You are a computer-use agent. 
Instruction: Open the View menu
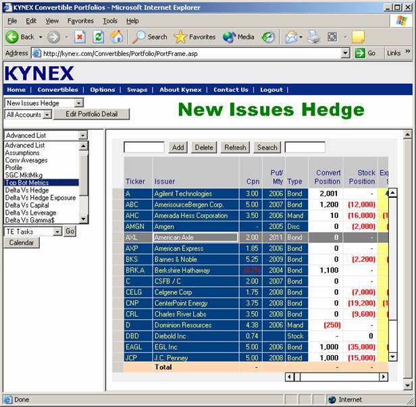click(x=52, y=21)
